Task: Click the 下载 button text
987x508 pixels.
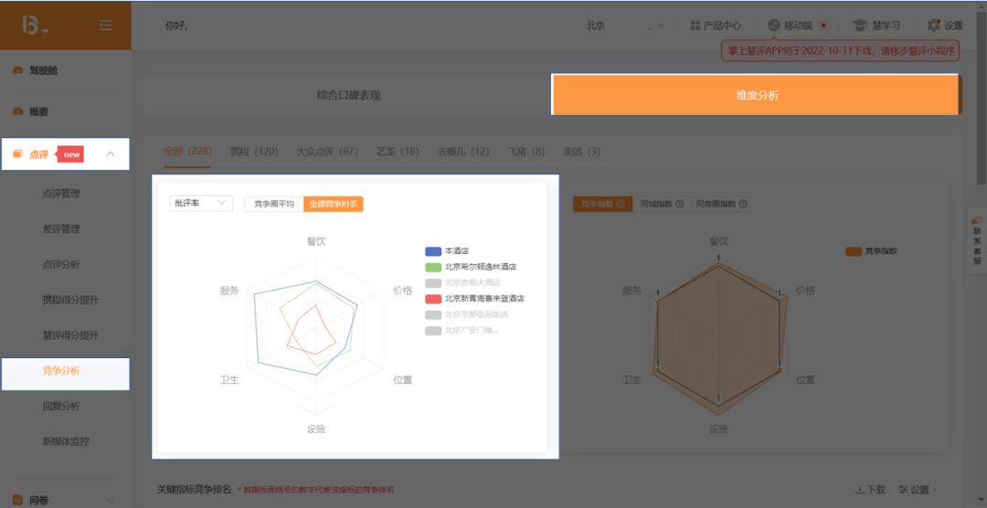Action: click(x=876, y=490)
